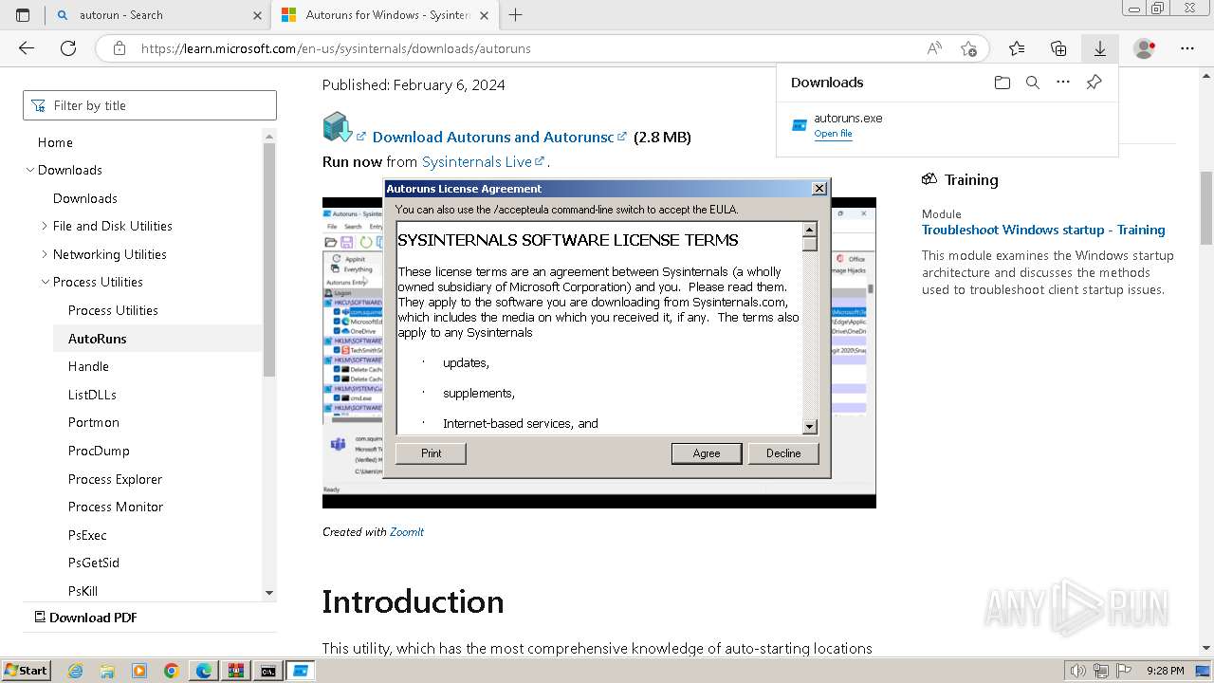Collapse Process Utilities section
Viewport: 1214px width, 683px height.
45,282
